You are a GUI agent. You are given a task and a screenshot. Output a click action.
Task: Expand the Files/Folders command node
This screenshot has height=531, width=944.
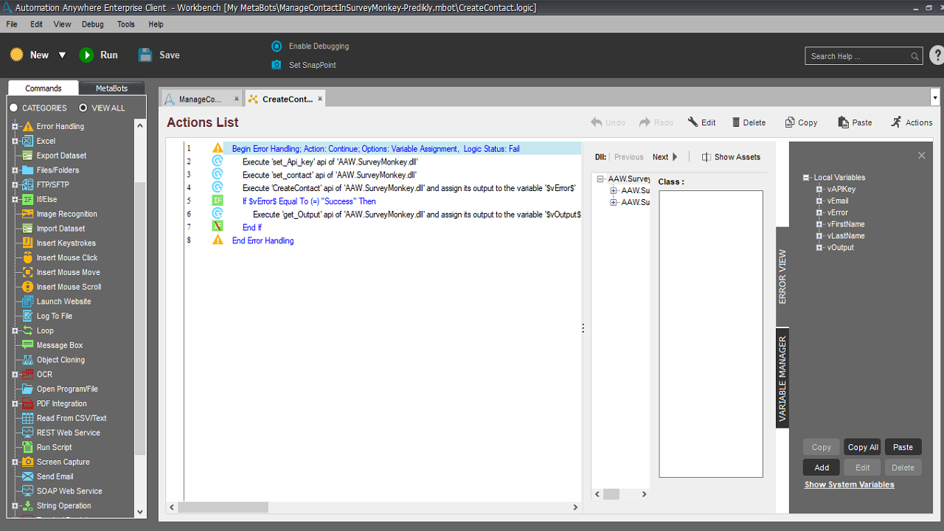(14, 170)
